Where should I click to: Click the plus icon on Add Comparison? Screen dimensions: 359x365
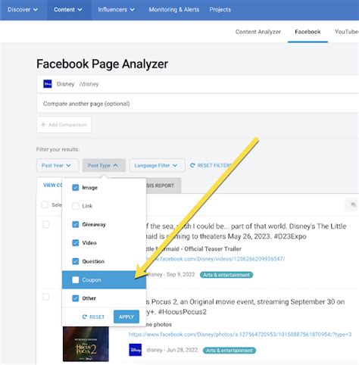[x=43, y=125]
